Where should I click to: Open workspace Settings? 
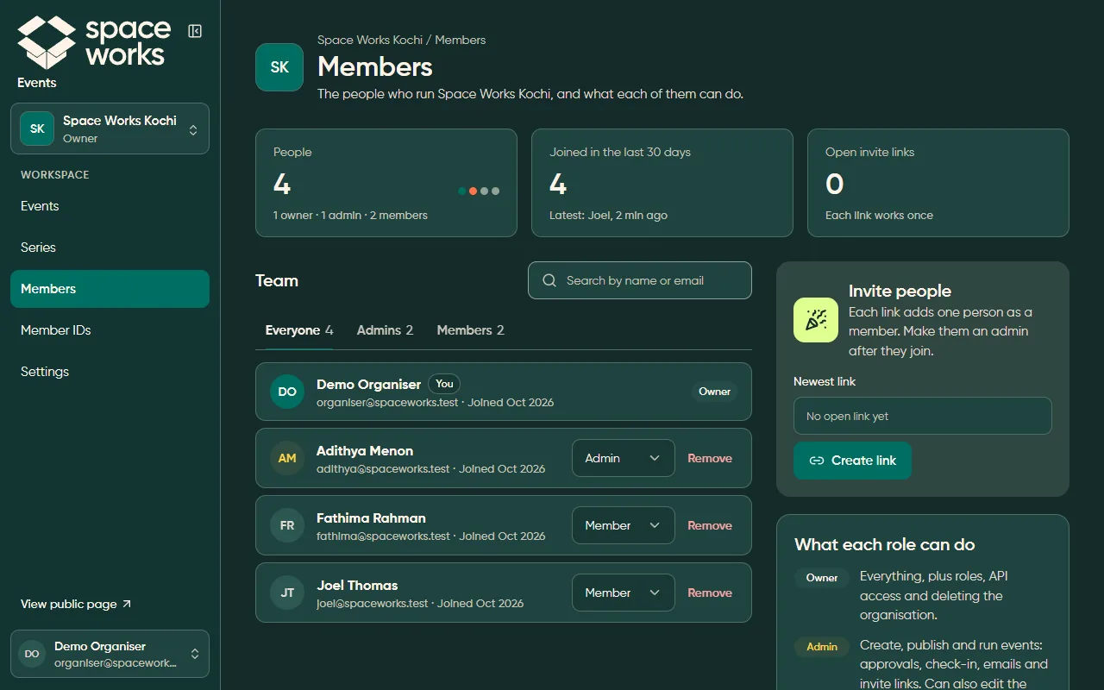(x=110, y=372)
